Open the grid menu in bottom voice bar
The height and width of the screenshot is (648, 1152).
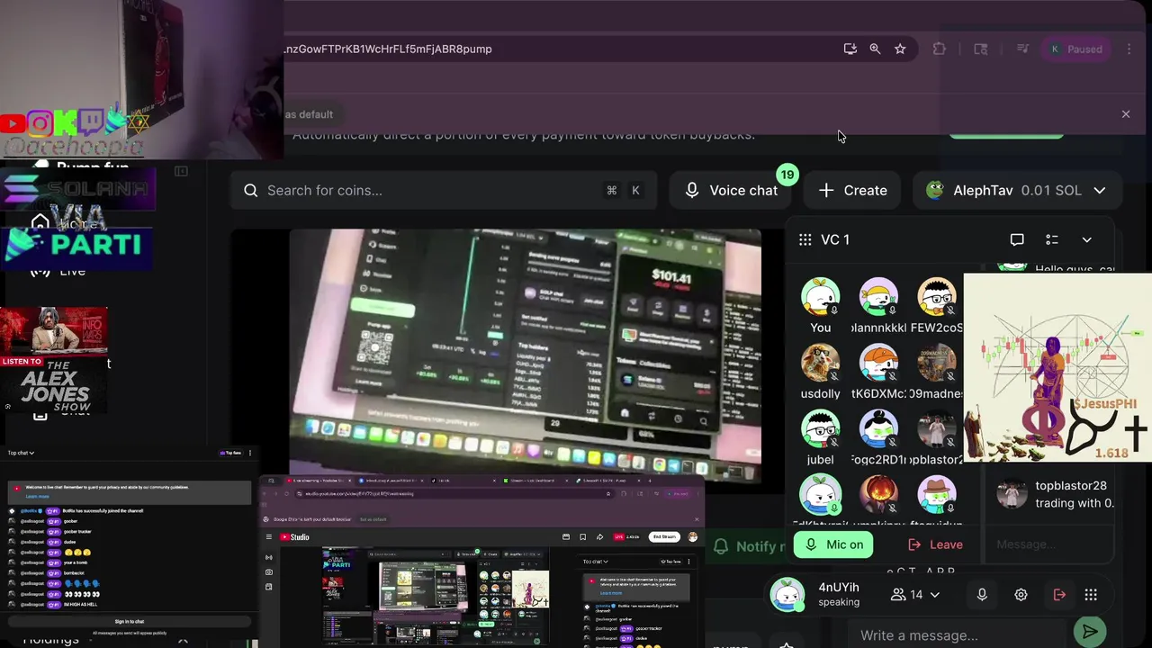click(x=1091, y=595)
